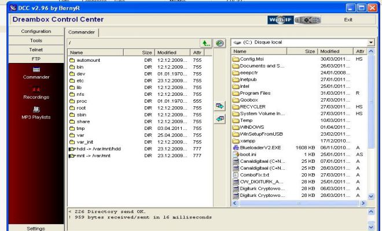382x231 pixels.
Task: Select the xampp folder icon
Action: click(236, 141)
